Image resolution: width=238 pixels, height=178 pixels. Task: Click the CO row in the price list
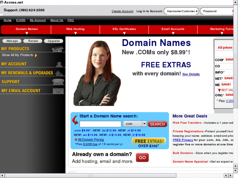(224, 66)
